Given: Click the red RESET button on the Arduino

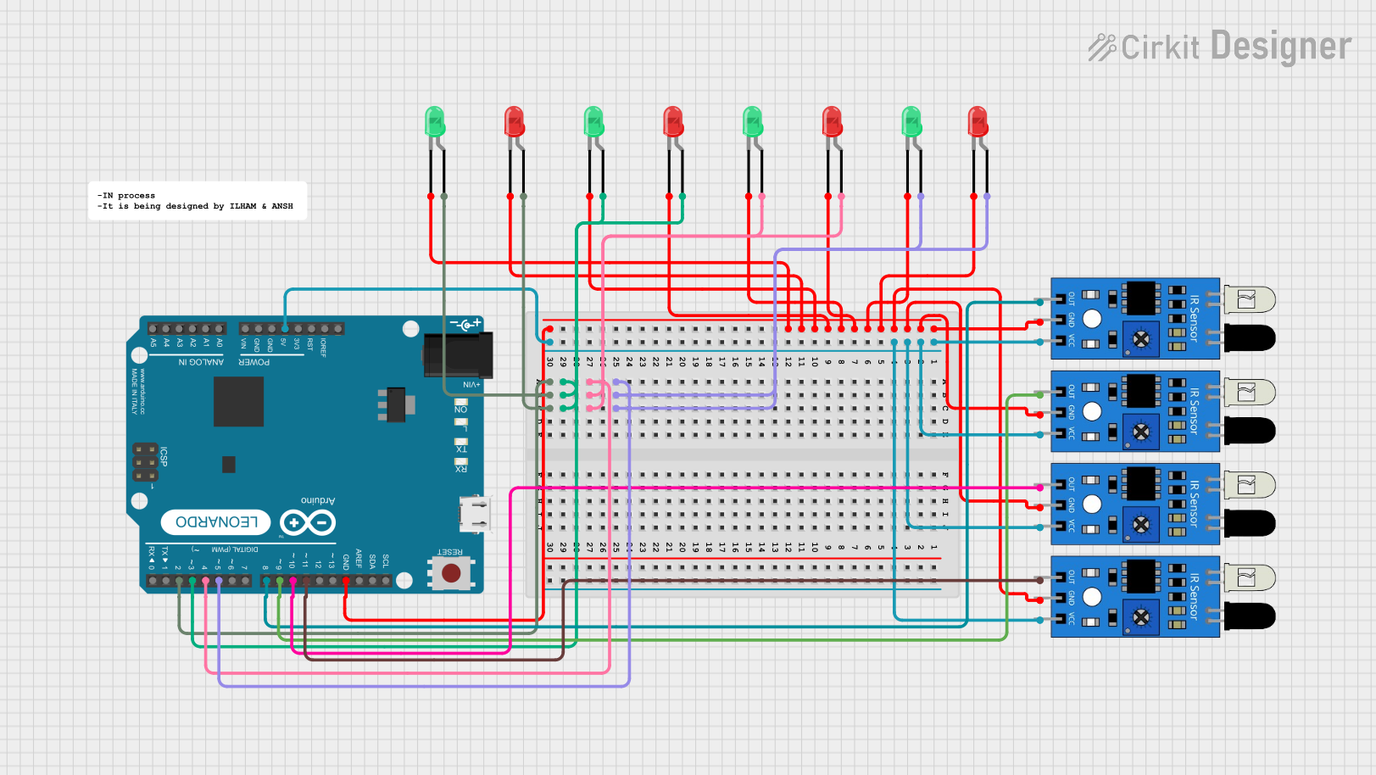Looking at the screenshot, I should (451, 574).
